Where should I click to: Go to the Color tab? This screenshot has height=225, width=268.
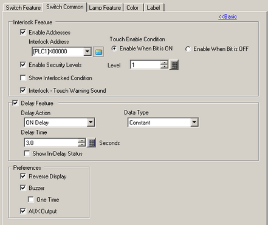(132, 8)
